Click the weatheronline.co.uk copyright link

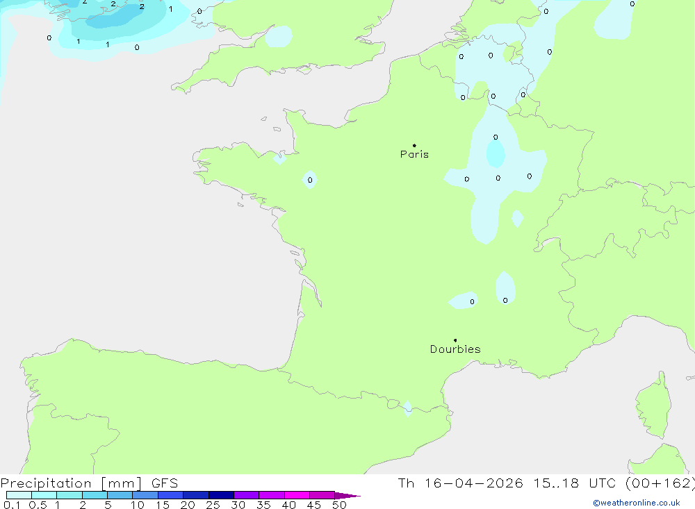coord(637,503)
